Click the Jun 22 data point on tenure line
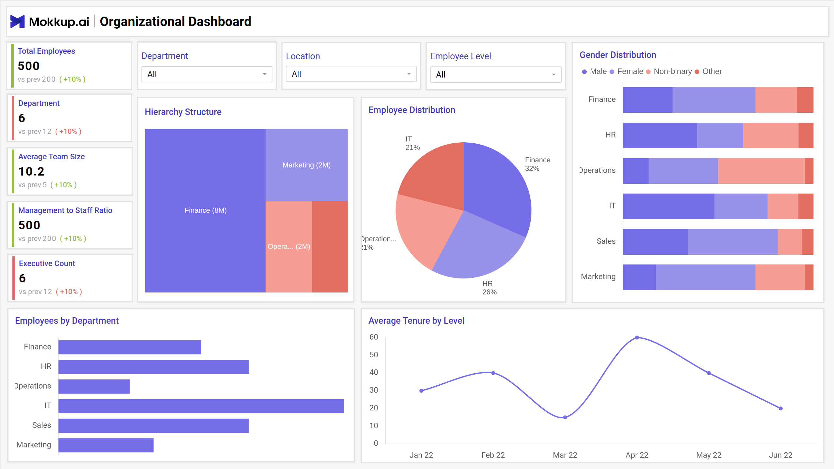 [781, 408]
